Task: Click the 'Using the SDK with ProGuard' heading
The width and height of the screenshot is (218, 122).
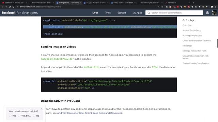Action: [x=60, y=101]
